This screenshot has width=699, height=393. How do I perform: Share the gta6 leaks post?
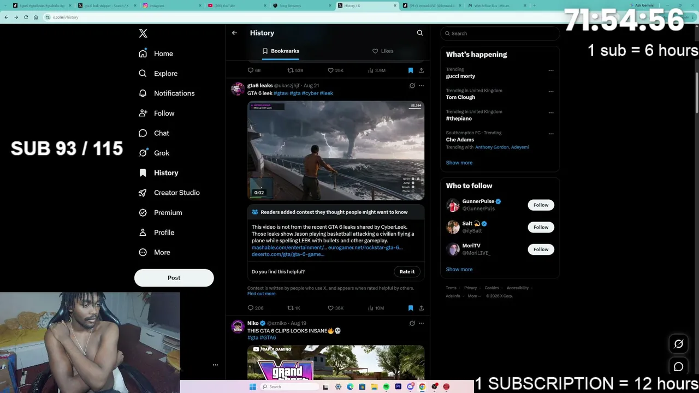coord(421,308)
